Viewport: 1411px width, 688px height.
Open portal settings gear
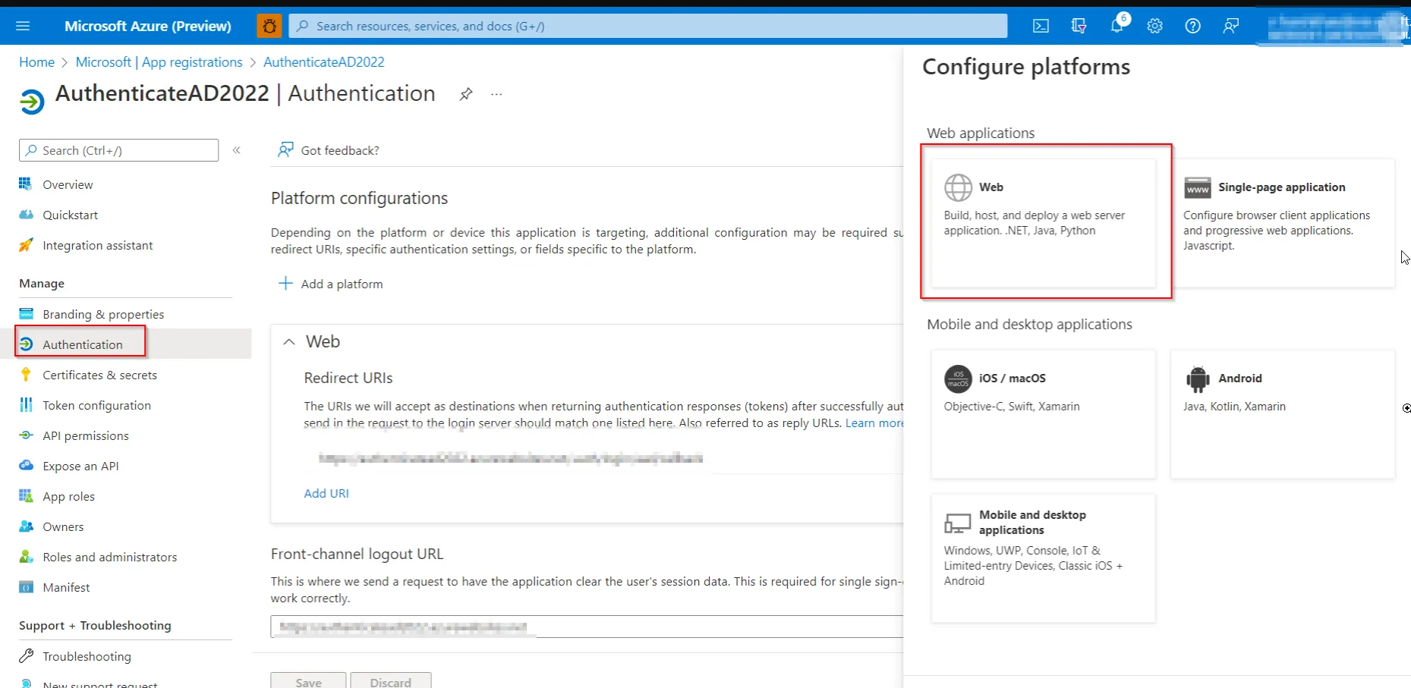click(x=1154, y=26)
